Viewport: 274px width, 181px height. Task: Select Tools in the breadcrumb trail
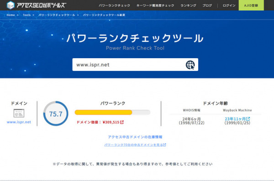coord(26,15)
